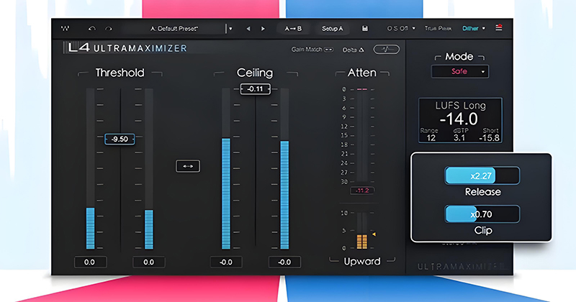576x302 pixels.
Task: Save preset with the floppy disk icon
Action: (366, 29)
